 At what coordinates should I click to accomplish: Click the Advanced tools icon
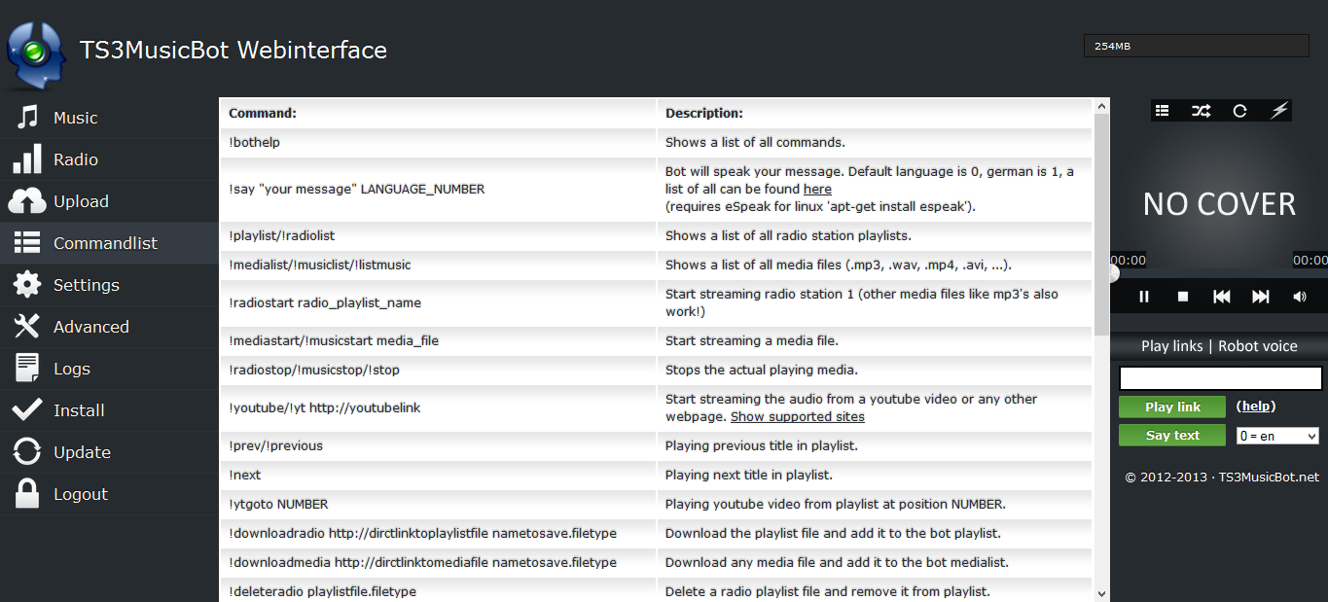coord(27,327)
